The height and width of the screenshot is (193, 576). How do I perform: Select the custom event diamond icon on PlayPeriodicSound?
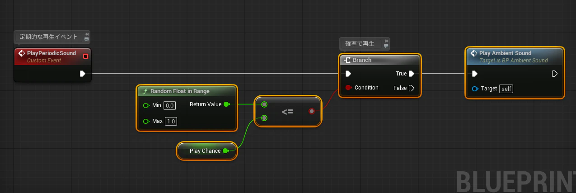[x=21, y=53]
